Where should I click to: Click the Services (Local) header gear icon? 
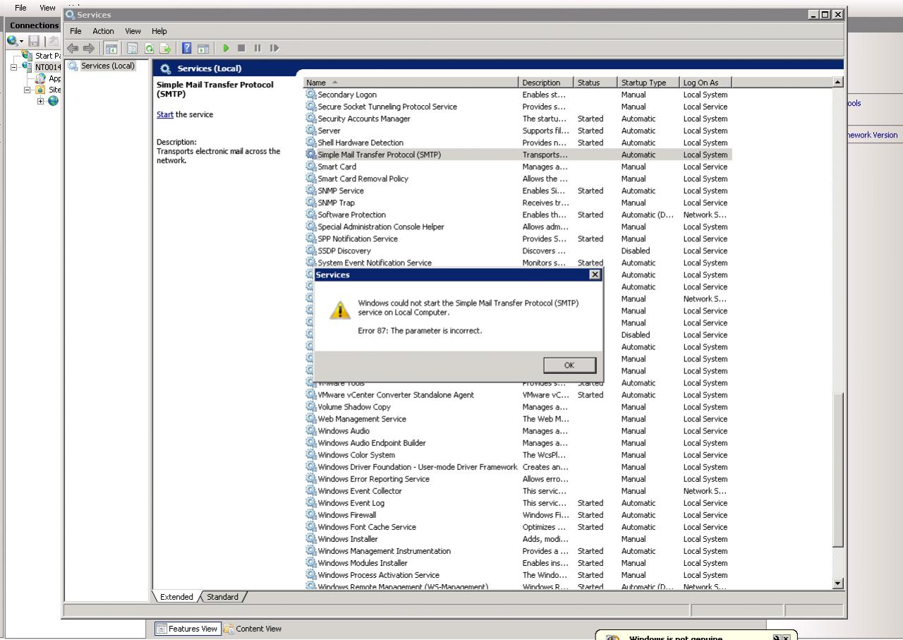[x=166, y=68]
